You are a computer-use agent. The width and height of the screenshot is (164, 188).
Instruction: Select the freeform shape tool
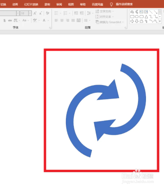(141, 21)
